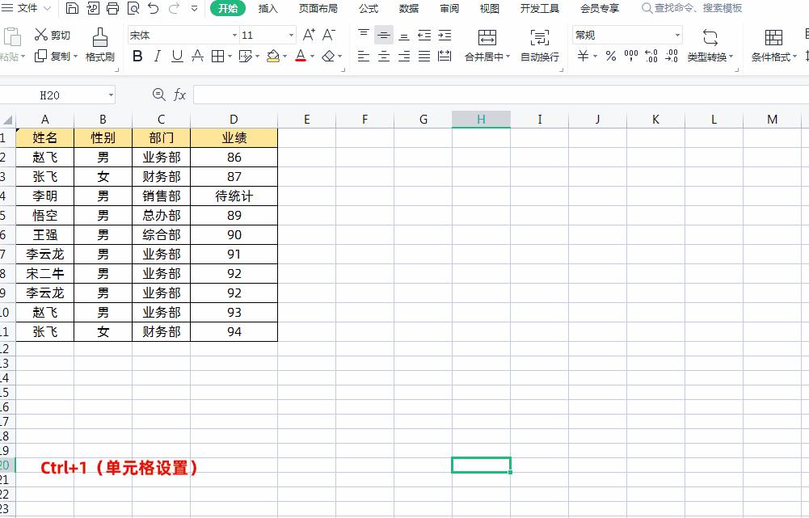Open the font color swatch
Screen dimensions: 809x518
301,57
